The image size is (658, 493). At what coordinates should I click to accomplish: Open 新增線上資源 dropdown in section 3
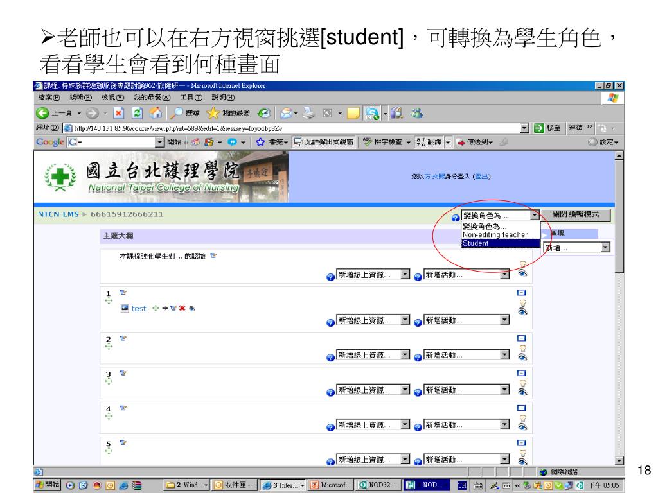coord(373,390)
